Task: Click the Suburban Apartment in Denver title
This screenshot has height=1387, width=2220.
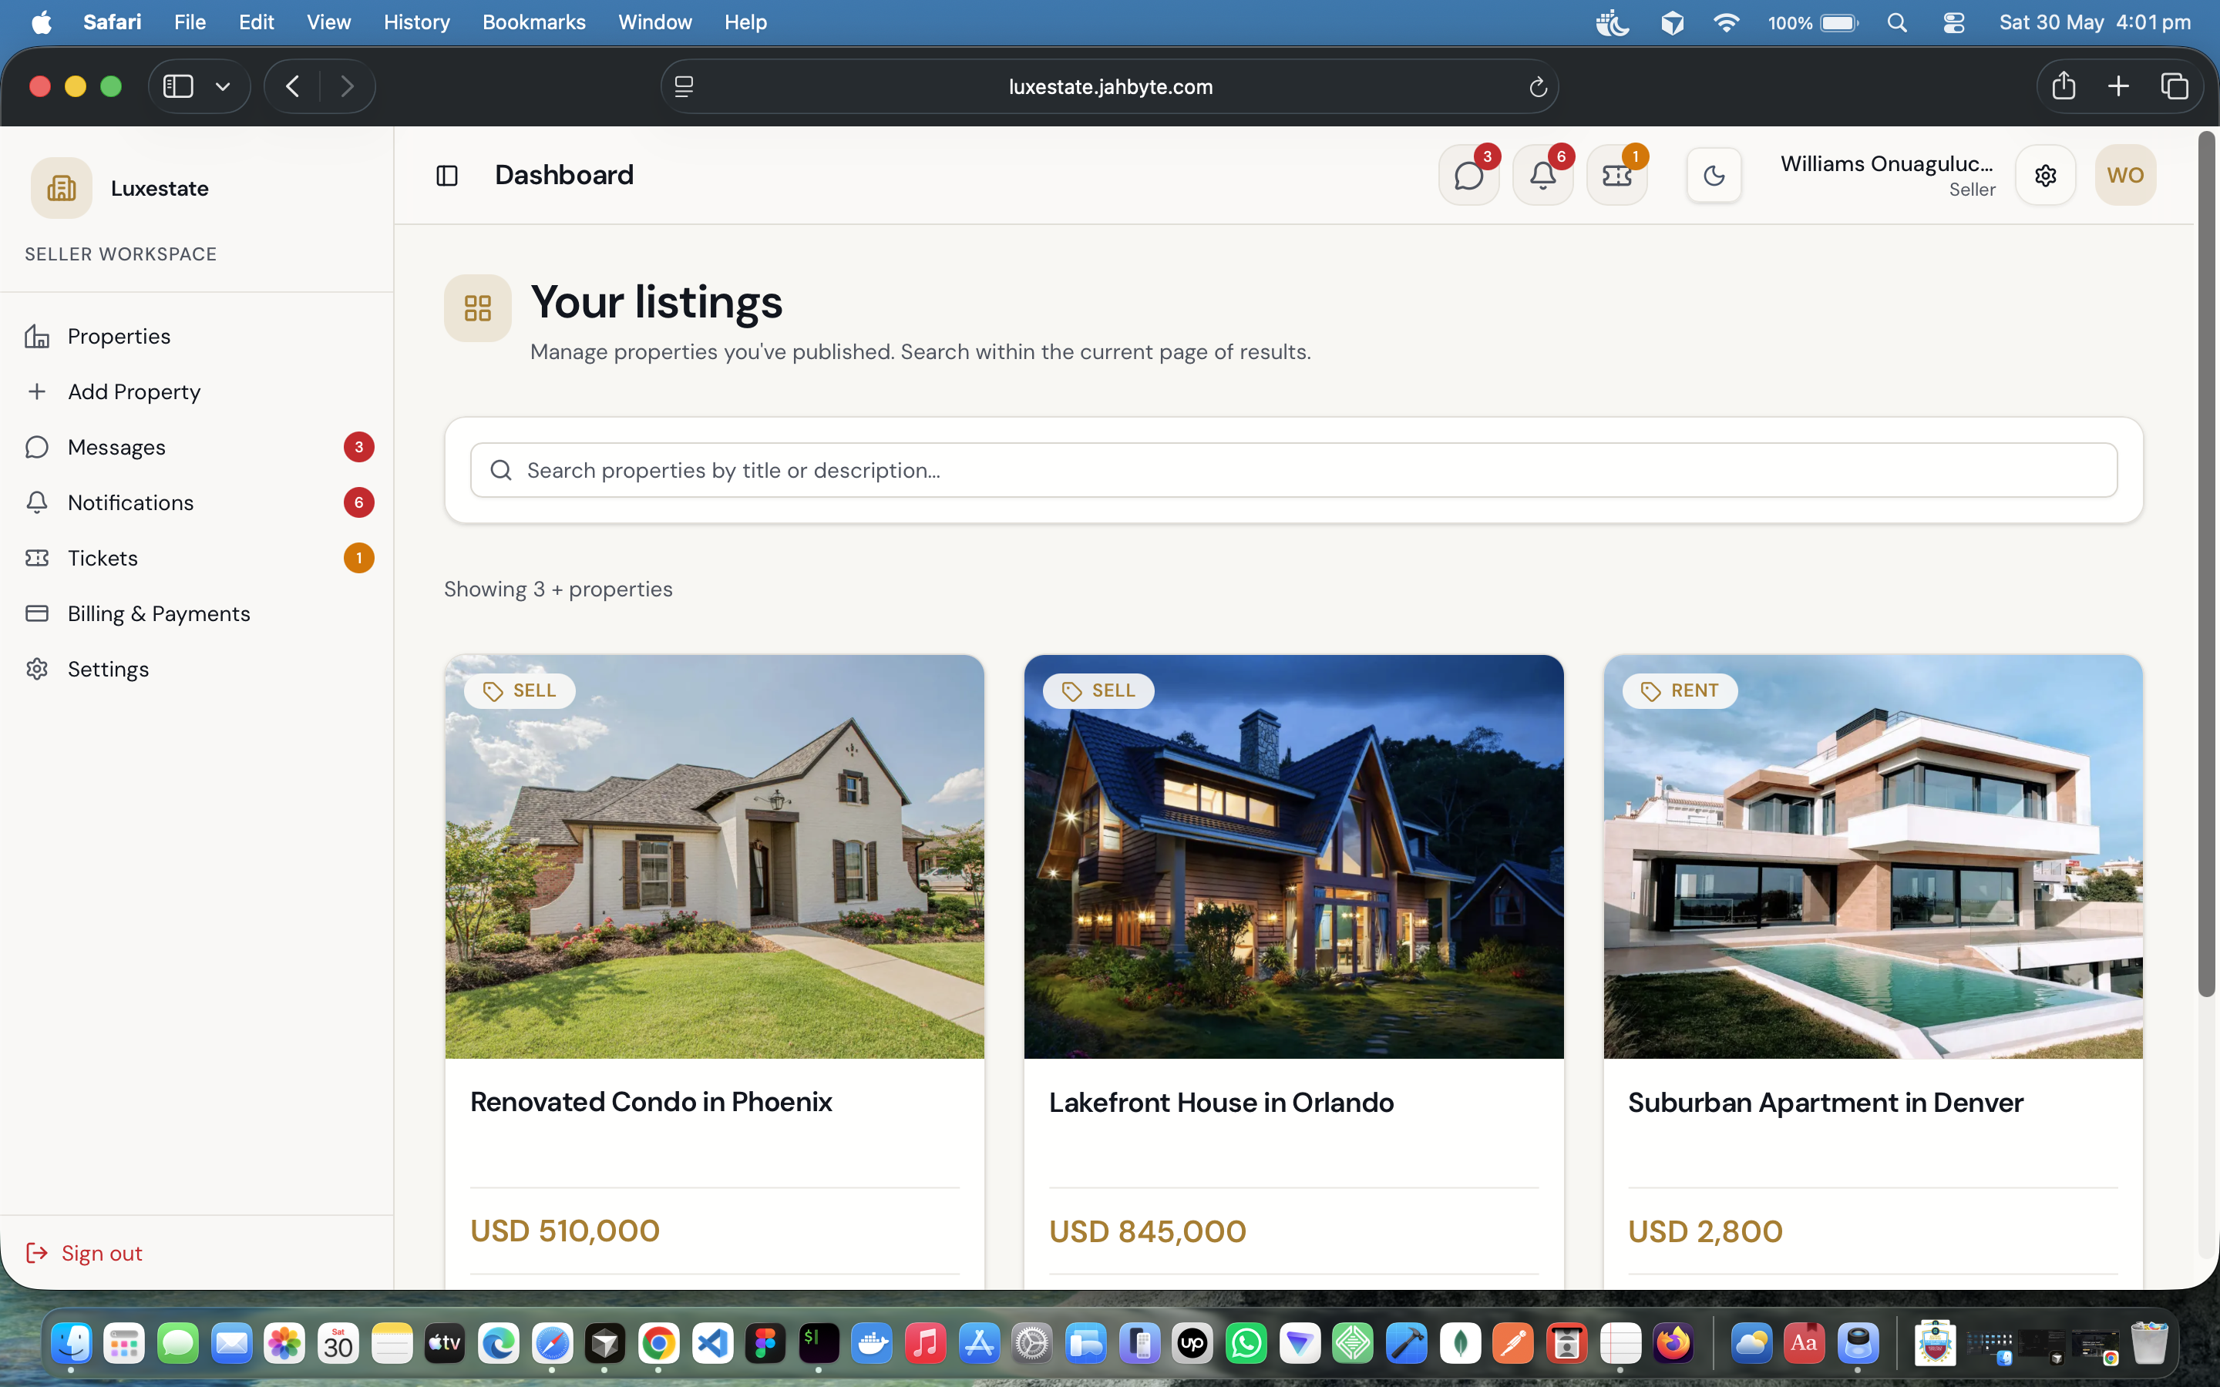Action: pos(1825,1103)
